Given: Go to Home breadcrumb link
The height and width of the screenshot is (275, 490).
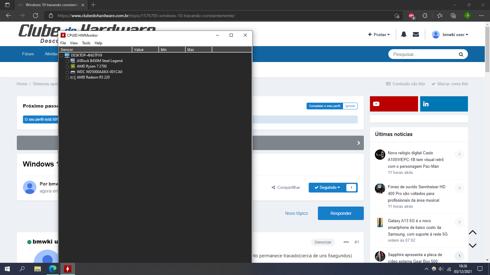Looking at the screenshot, I should pos(22,84).
